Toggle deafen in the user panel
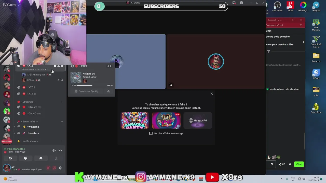Screen dimensions: 326x183 [x=54, y=168]
